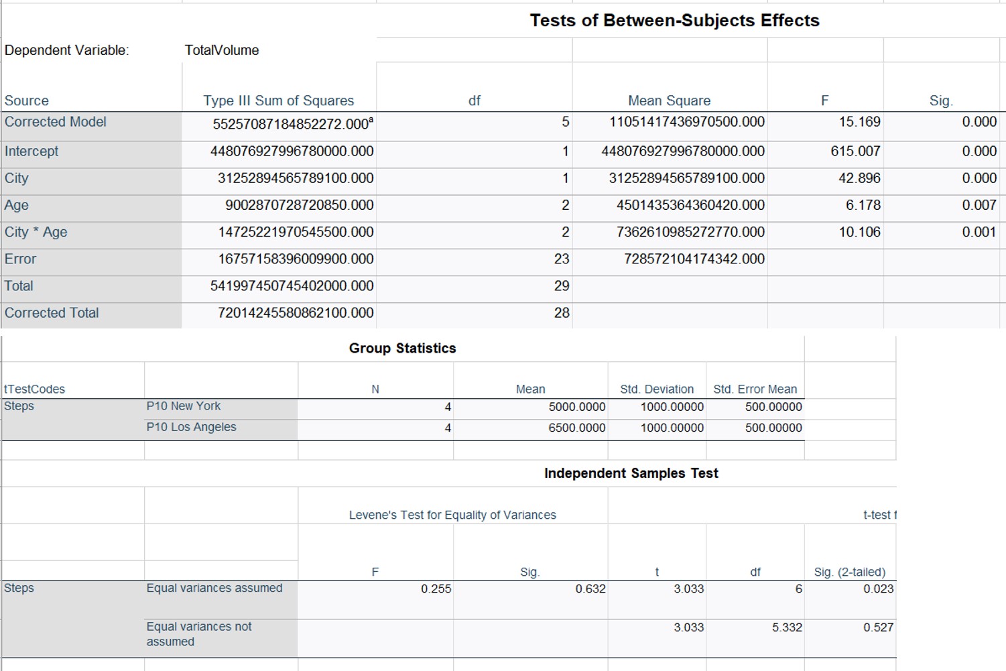1006x671 pixels.
Task: Click the Sig. (2-tailed) value 0.023
Action: (x=878, y=589)
